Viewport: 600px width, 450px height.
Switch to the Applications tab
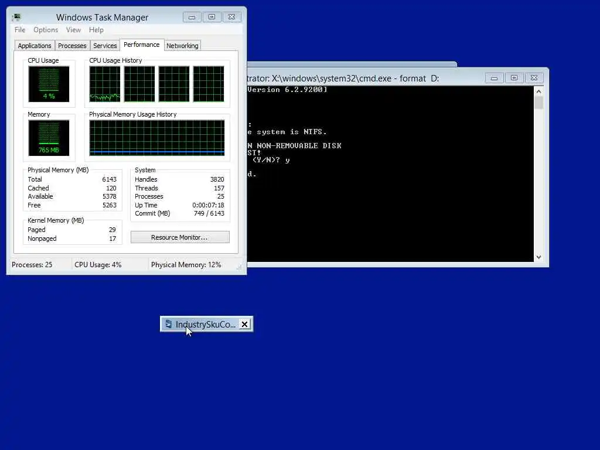pyautogui.click(x=35, y=46)
